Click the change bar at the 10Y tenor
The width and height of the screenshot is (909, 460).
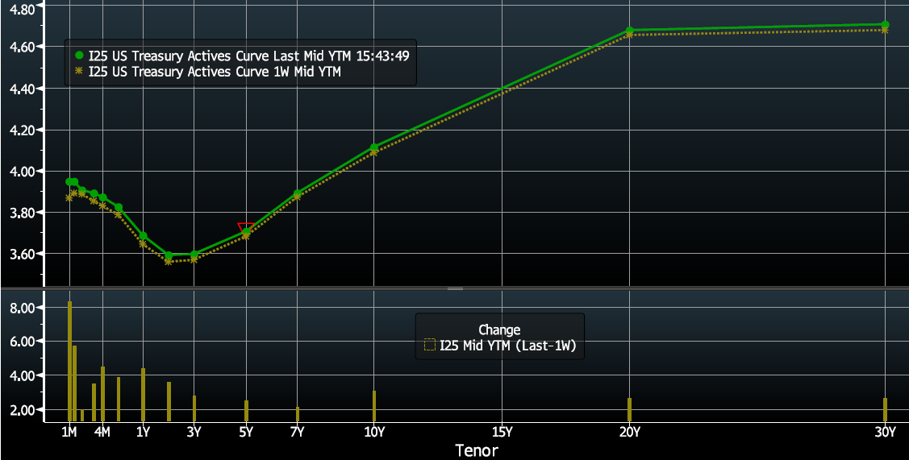(374, 406)
